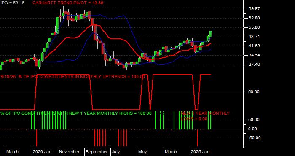
Task: Click the IPO = 53.16 price label
Action: (12, 3)
